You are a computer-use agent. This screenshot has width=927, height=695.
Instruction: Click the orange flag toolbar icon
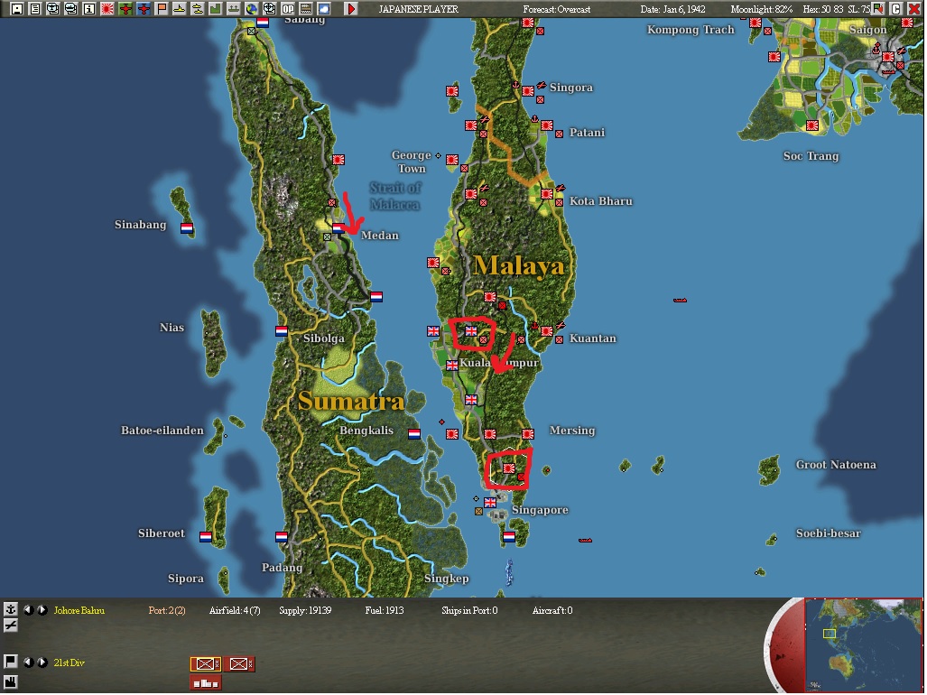click(x=162, y=9)
